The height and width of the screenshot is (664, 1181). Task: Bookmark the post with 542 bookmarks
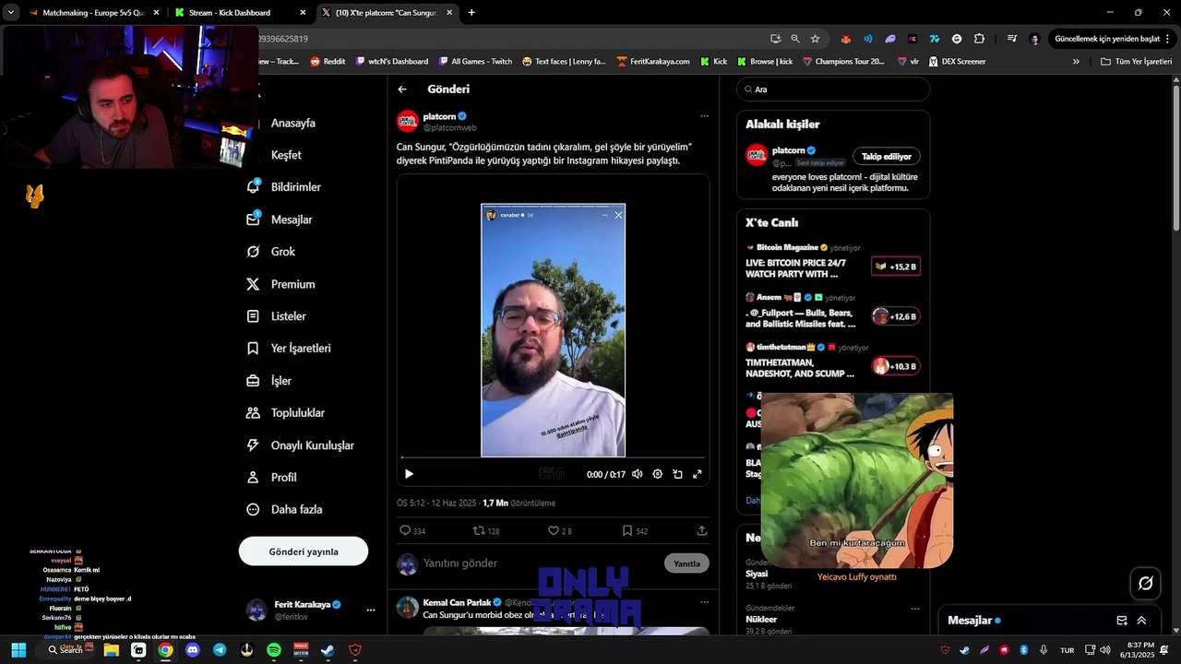point(635,531)
